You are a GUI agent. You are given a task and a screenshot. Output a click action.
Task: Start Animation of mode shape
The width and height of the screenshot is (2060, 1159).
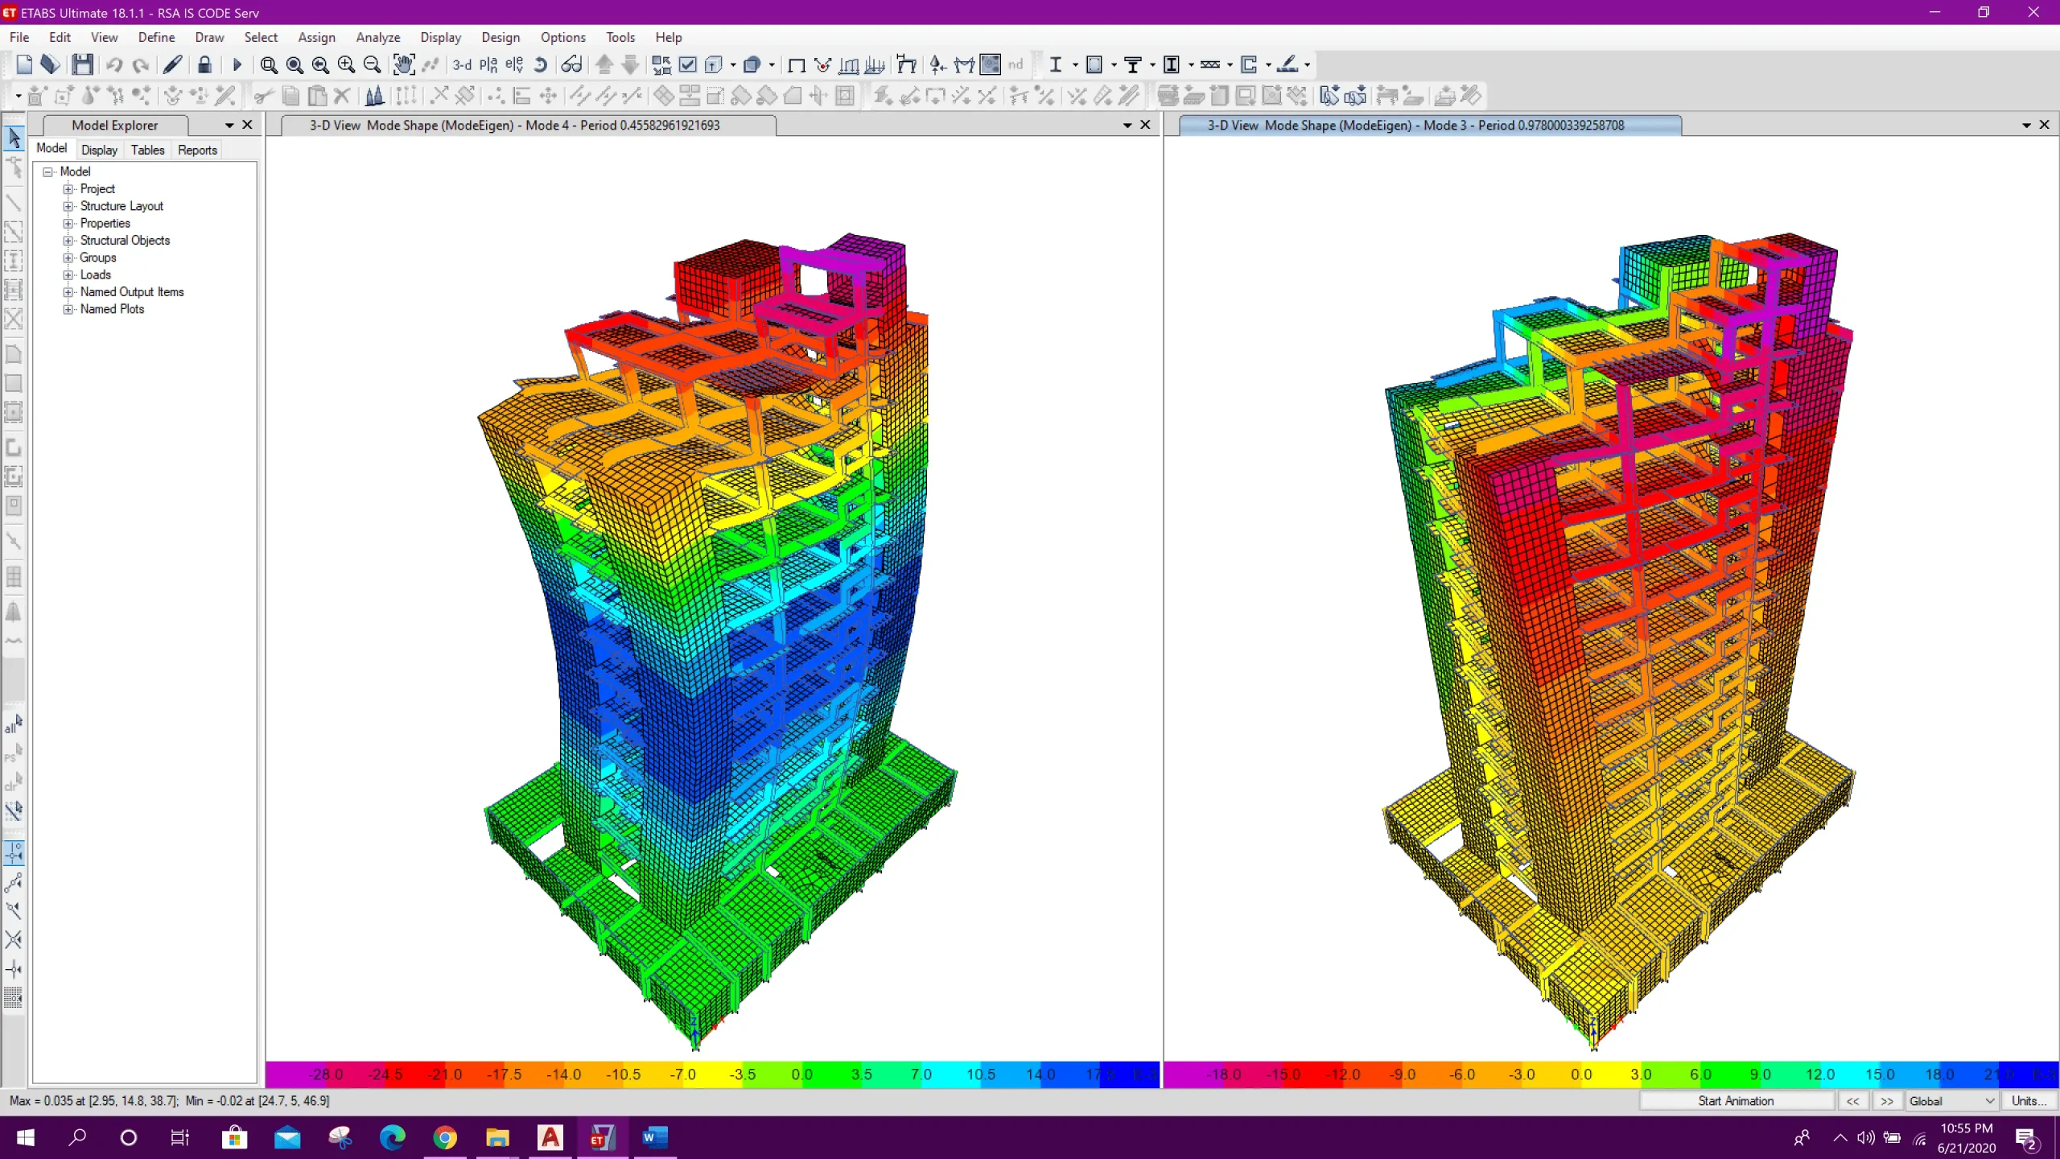(1736, 1101)
